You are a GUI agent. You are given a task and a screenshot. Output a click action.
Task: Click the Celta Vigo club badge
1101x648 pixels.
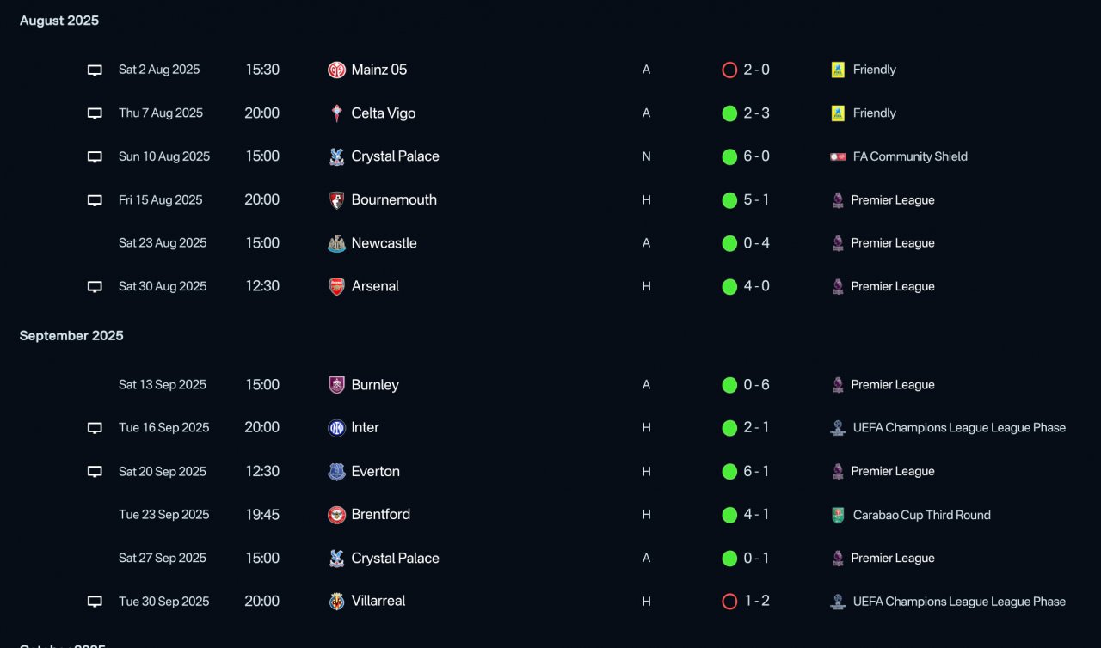pos(336,113)
